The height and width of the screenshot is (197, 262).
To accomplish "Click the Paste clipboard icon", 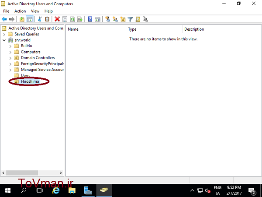I will tap(47, 19).
